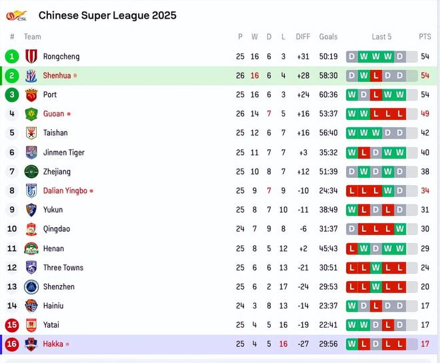Sort table by PTS column header
Image resolution: width=440 pixels, height=363 pixels.
(x=425, y=37)
